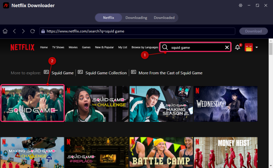Click the search magnifier icon

(165, 47)
